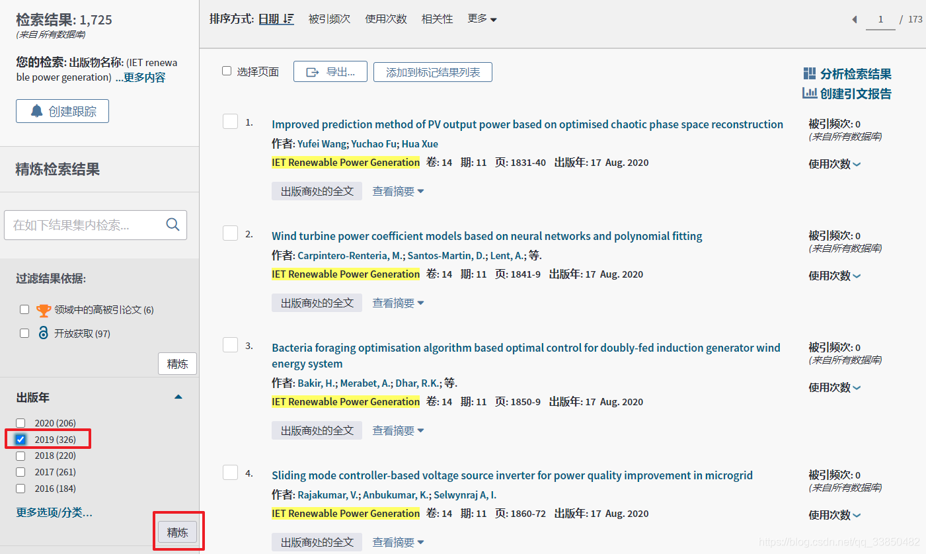
Task: Click author Santos-Martin, D.
Action: [447, 256]
